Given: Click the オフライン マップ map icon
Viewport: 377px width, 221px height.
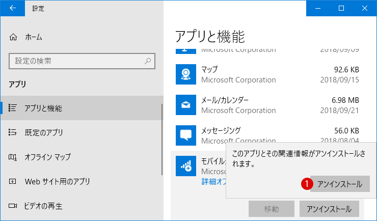Looking at the screenshot, I should tap(13, 157).
